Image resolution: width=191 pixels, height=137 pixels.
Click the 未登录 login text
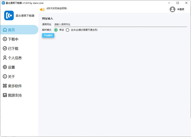(x=181, y=9)
